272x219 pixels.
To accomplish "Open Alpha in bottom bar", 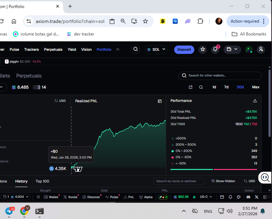I will pos(146,197).
